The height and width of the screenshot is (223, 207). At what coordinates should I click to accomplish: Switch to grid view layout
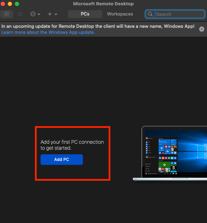7,14
